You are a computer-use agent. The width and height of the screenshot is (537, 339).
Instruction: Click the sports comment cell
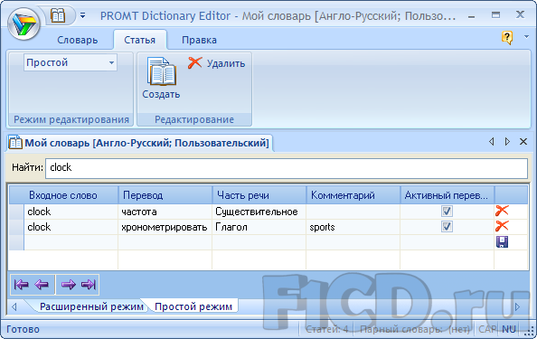click(353, 227)
